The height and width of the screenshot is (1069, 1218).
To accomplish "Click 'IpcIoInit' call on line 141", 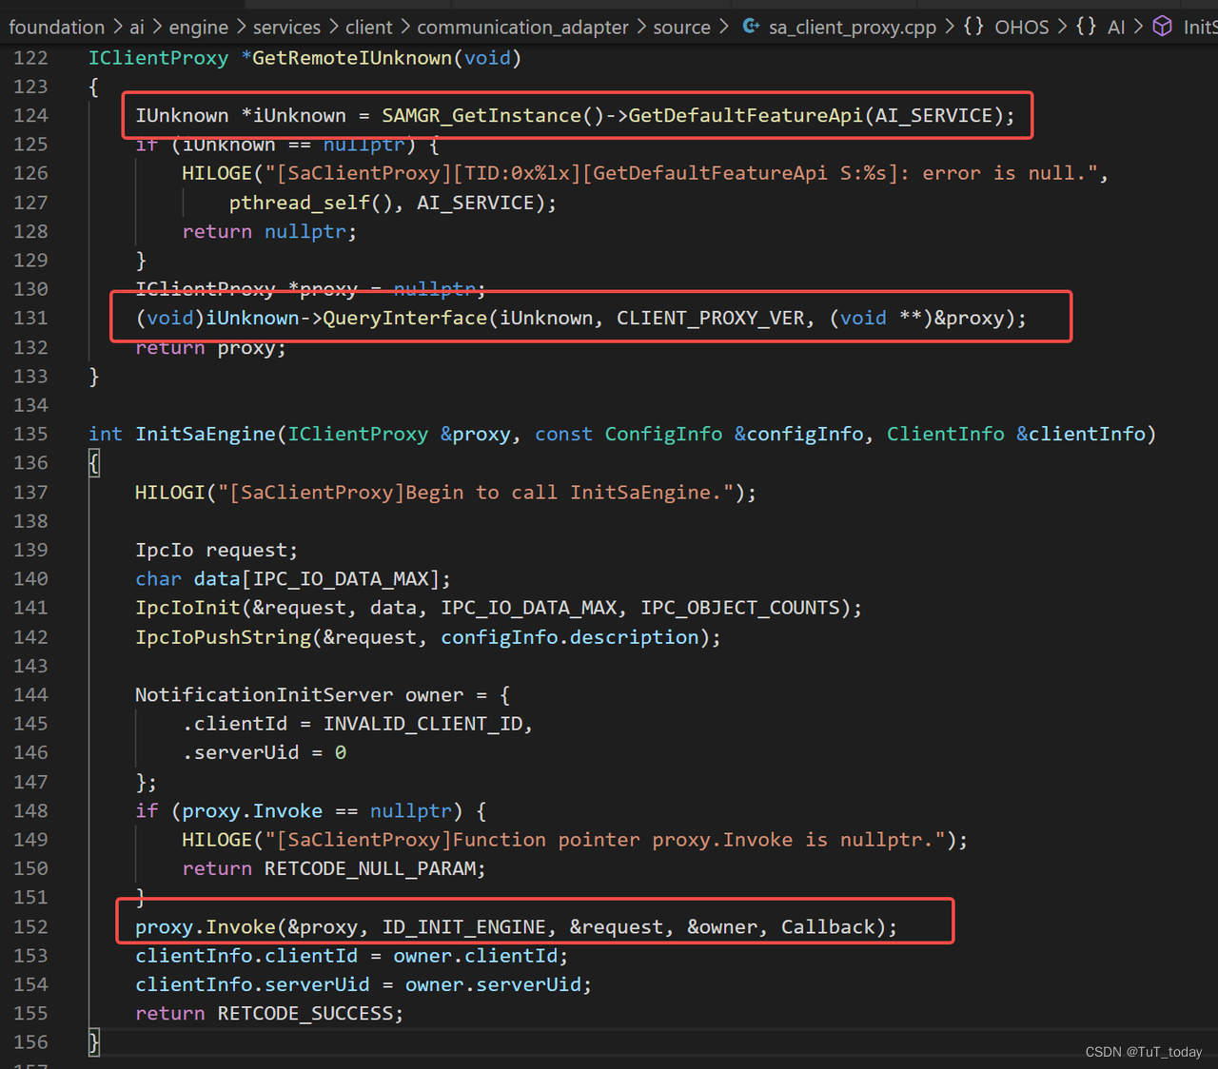I will tap(187, 608).
